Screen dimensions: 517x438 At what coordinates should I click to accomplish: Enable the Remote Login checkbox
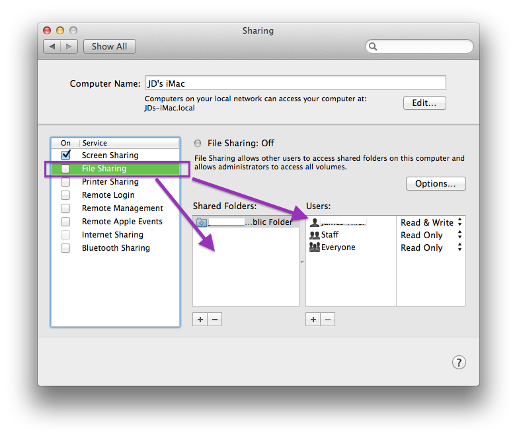point(65,195)
